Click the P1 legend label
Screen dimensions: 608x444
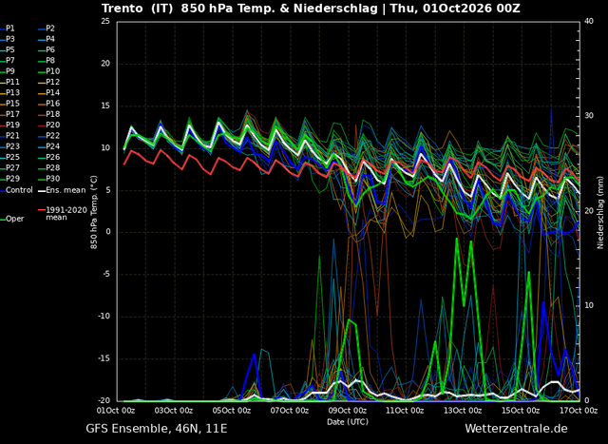pyautogui.click(x=10, y=29)
